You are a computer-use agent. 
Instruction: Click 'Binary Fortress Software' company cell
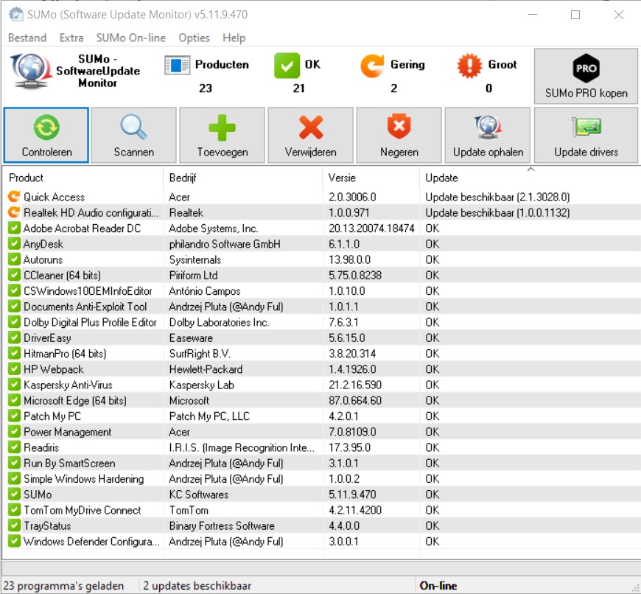222,525
